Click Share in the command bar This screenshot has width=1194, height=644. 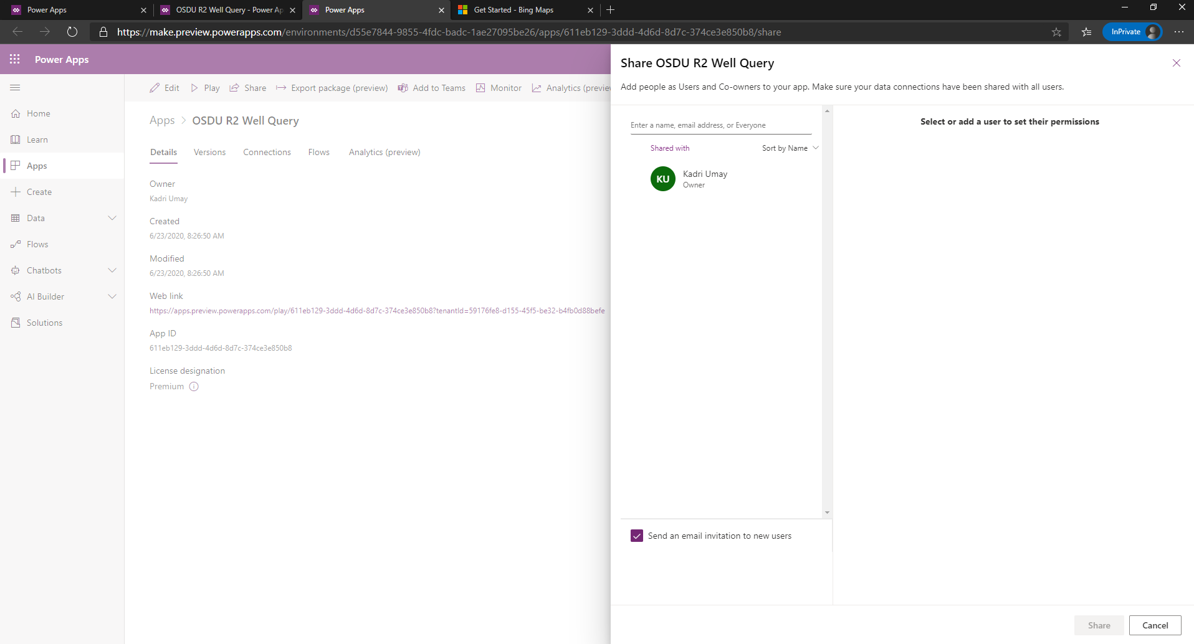click(x=248, y=88)
